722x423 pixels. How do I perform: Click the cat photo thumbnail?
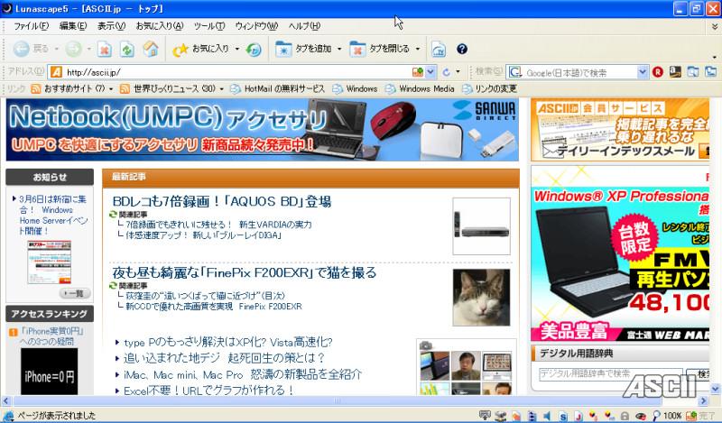(x=481, y=298)
